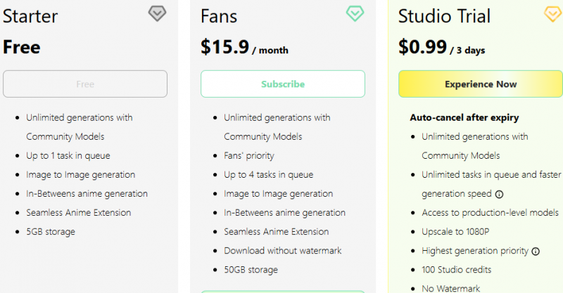Select the "5GB storage" list item

51,231
